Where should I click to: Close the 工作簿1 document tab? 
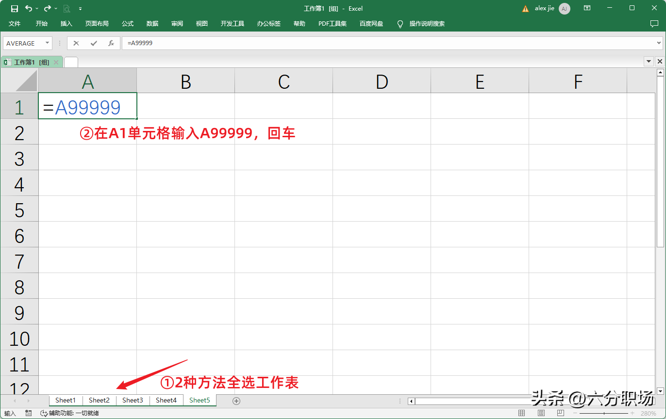[x=56, y=62]
